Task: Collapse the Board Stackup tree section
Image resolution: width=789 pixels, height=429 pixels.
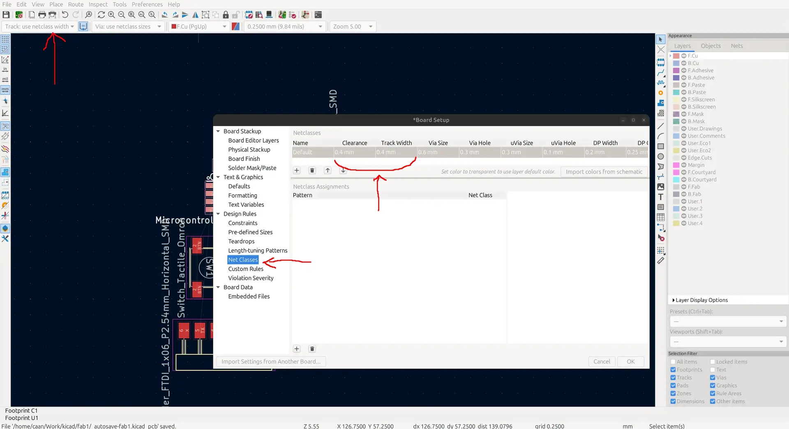Action: (218, 131)
